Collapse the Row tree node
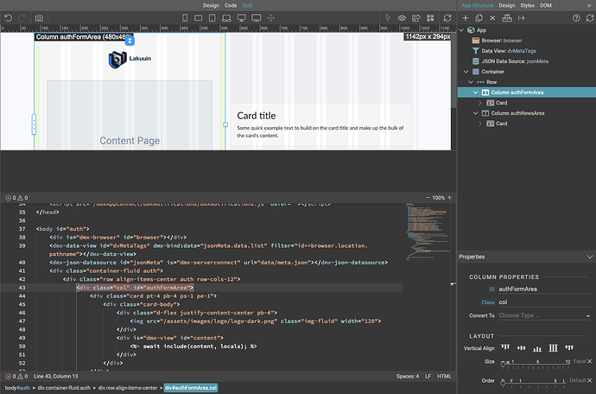Image resolution: width=596 pixels, height=394 pixels. pos(471,82)
